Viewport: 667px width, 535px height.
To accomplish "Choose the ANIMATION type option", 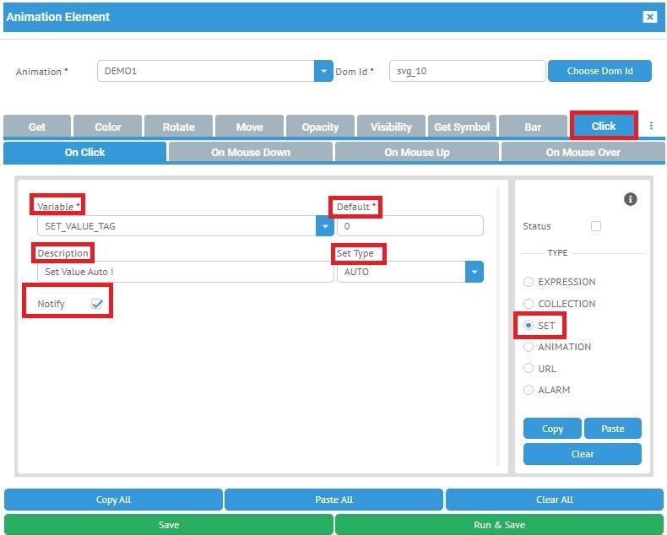I will coord(529,347).
